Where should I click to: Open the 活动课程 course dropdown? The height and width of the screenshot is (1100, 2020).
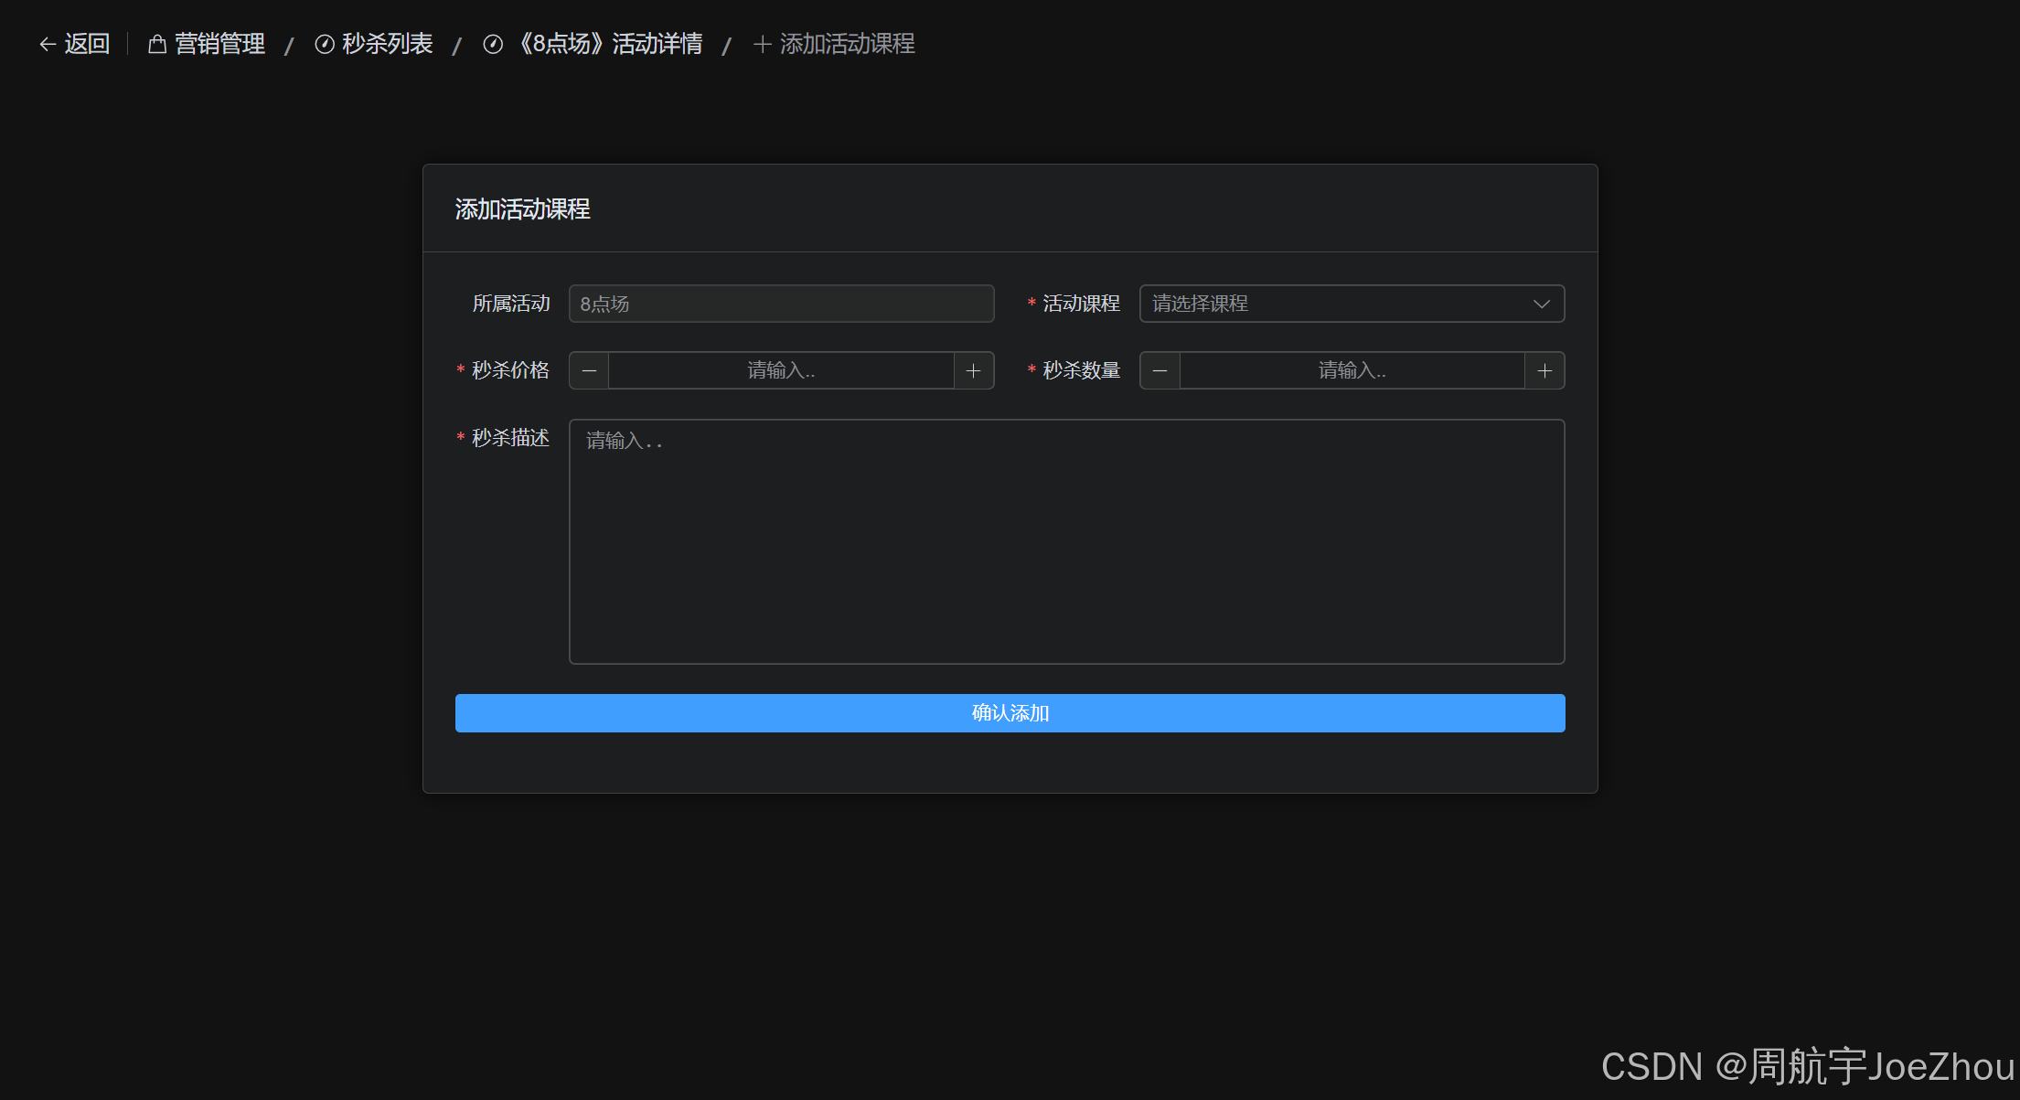click(1352, 304)
